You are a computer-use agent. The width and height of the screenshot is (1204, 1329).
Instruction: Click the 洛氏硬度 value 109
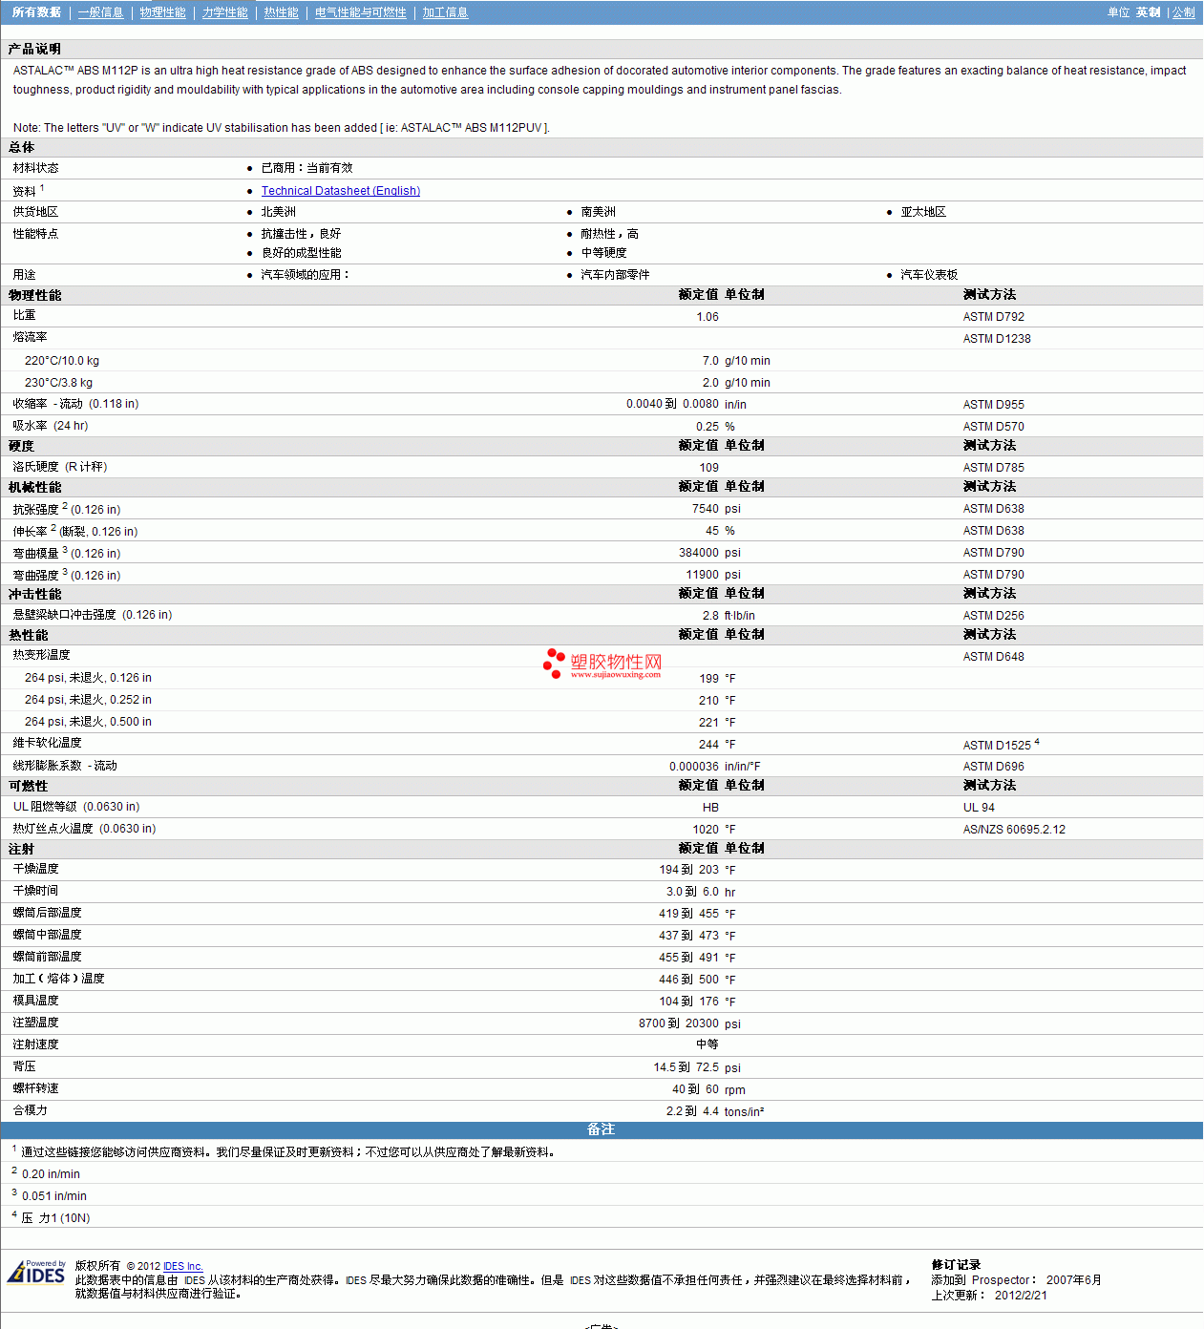709,468
